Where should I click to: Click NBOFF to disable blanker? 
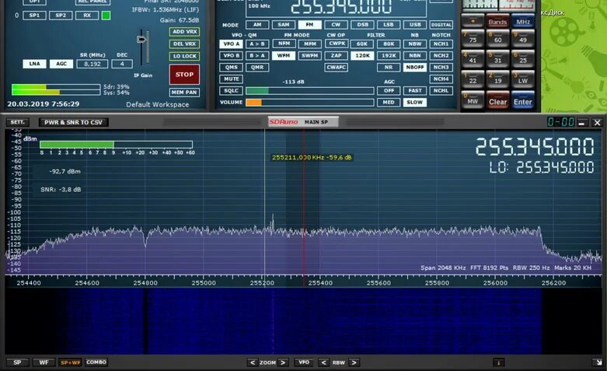pos(415,67)
